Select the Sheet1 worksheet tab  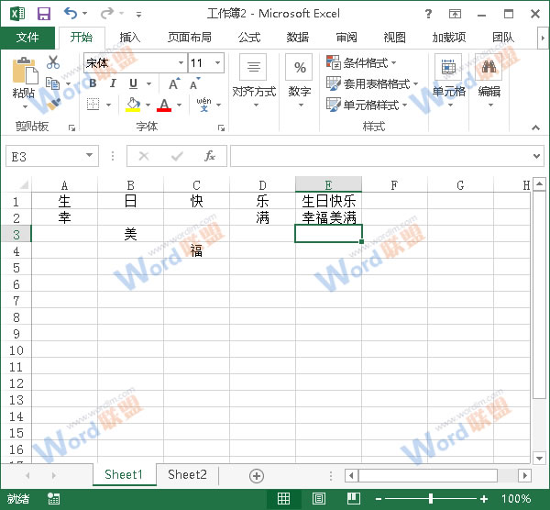point(124,475)
